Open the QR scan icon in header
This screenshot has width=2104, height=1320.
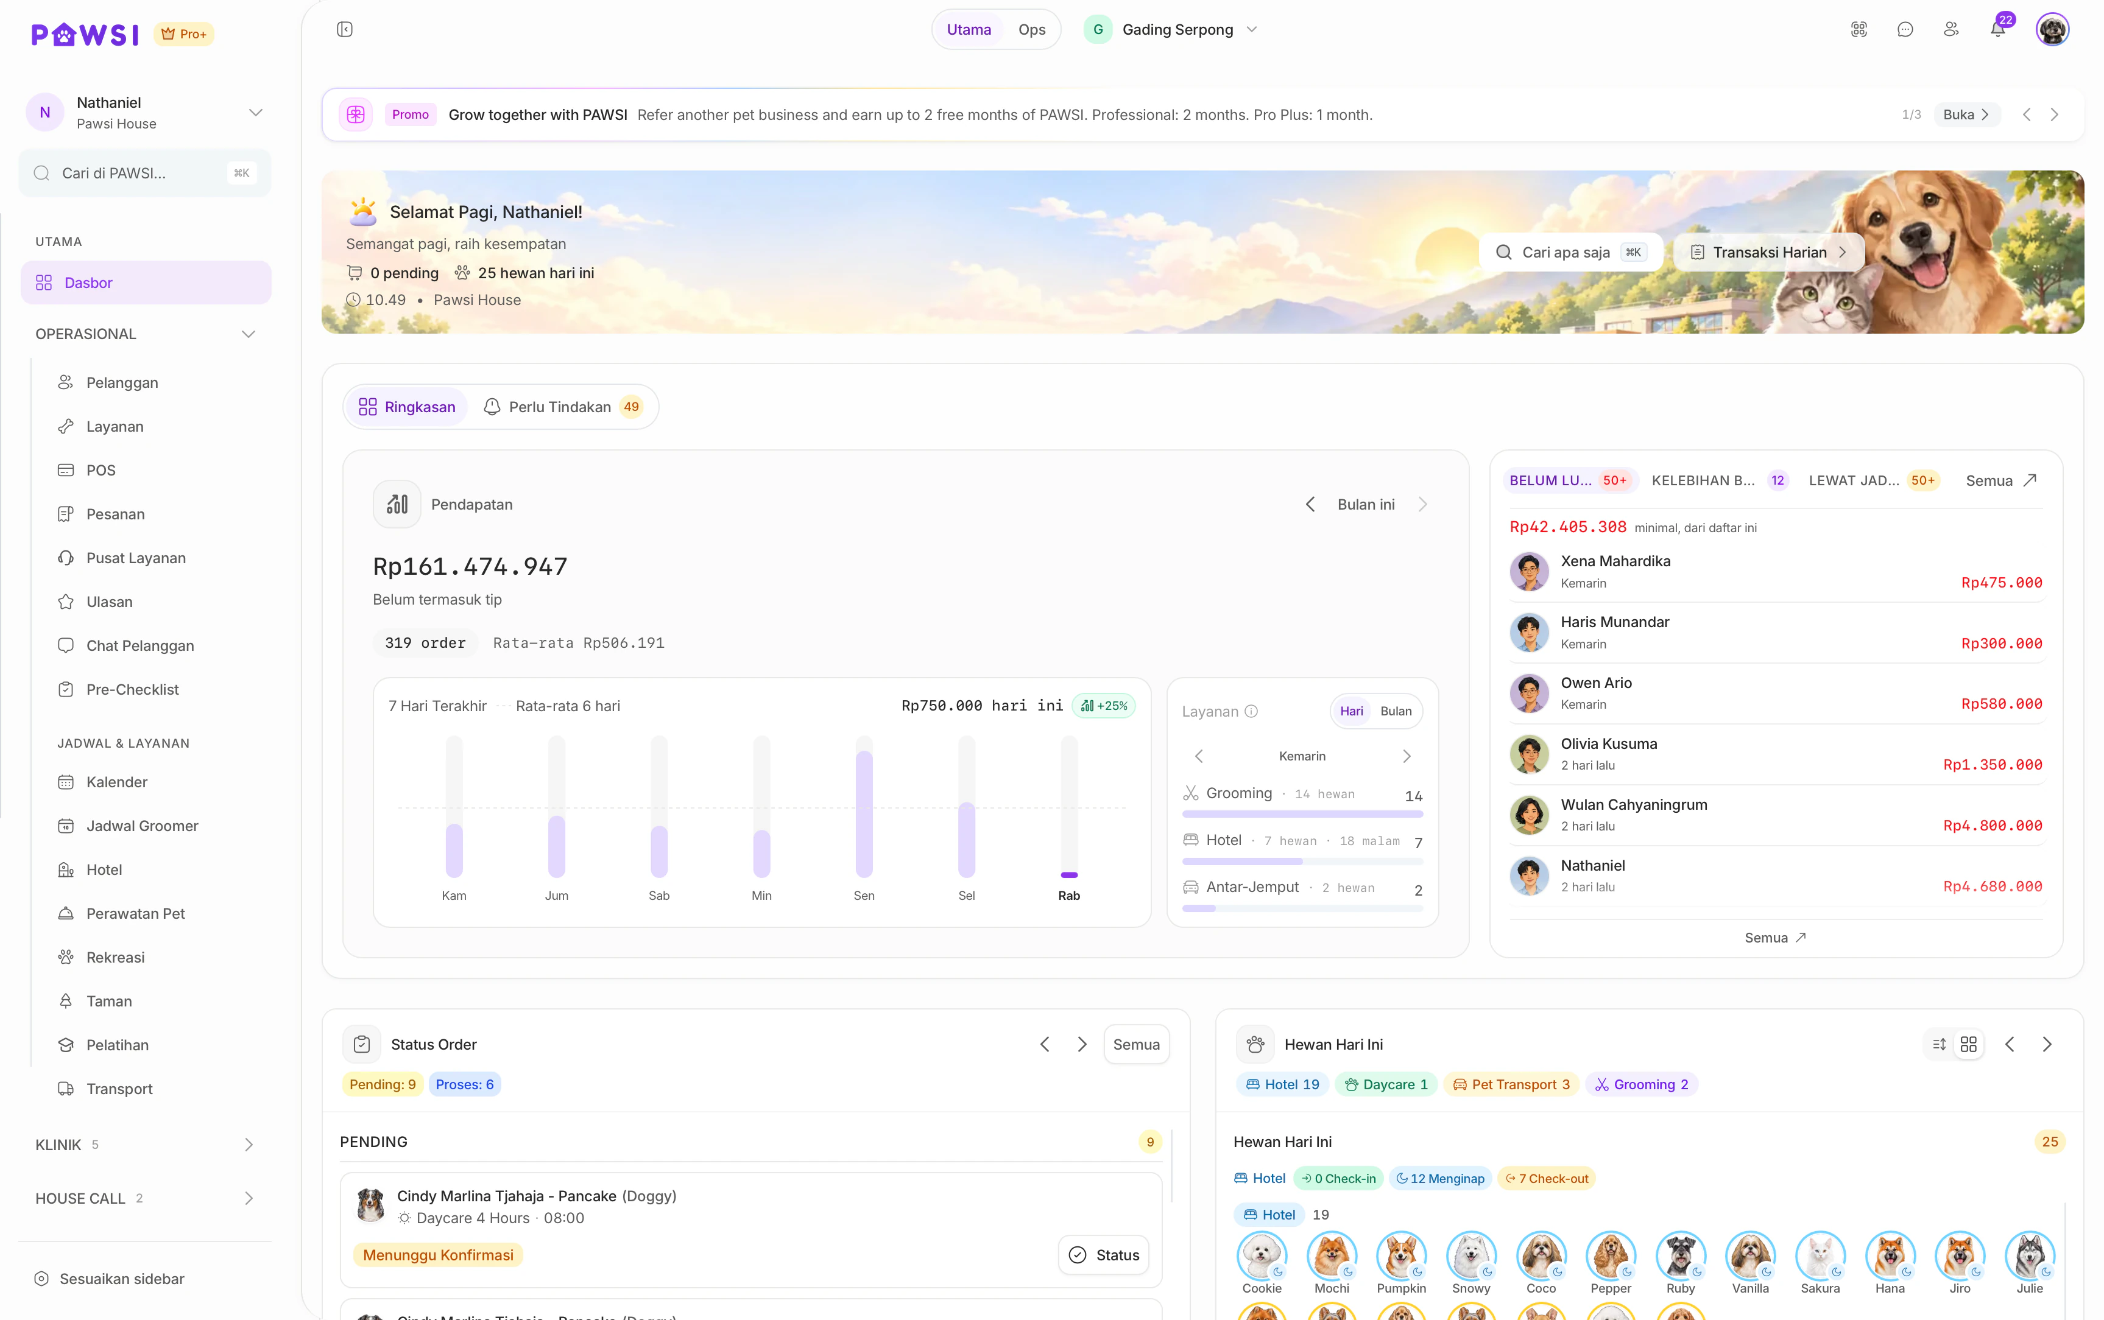click(1859, 30)
